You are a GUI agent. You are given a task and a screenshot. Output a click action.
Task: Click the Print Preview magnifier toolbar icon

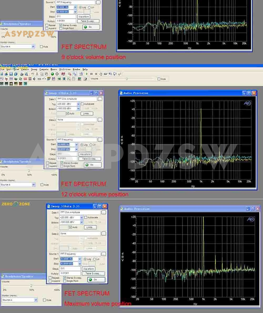tap(26, 74)
